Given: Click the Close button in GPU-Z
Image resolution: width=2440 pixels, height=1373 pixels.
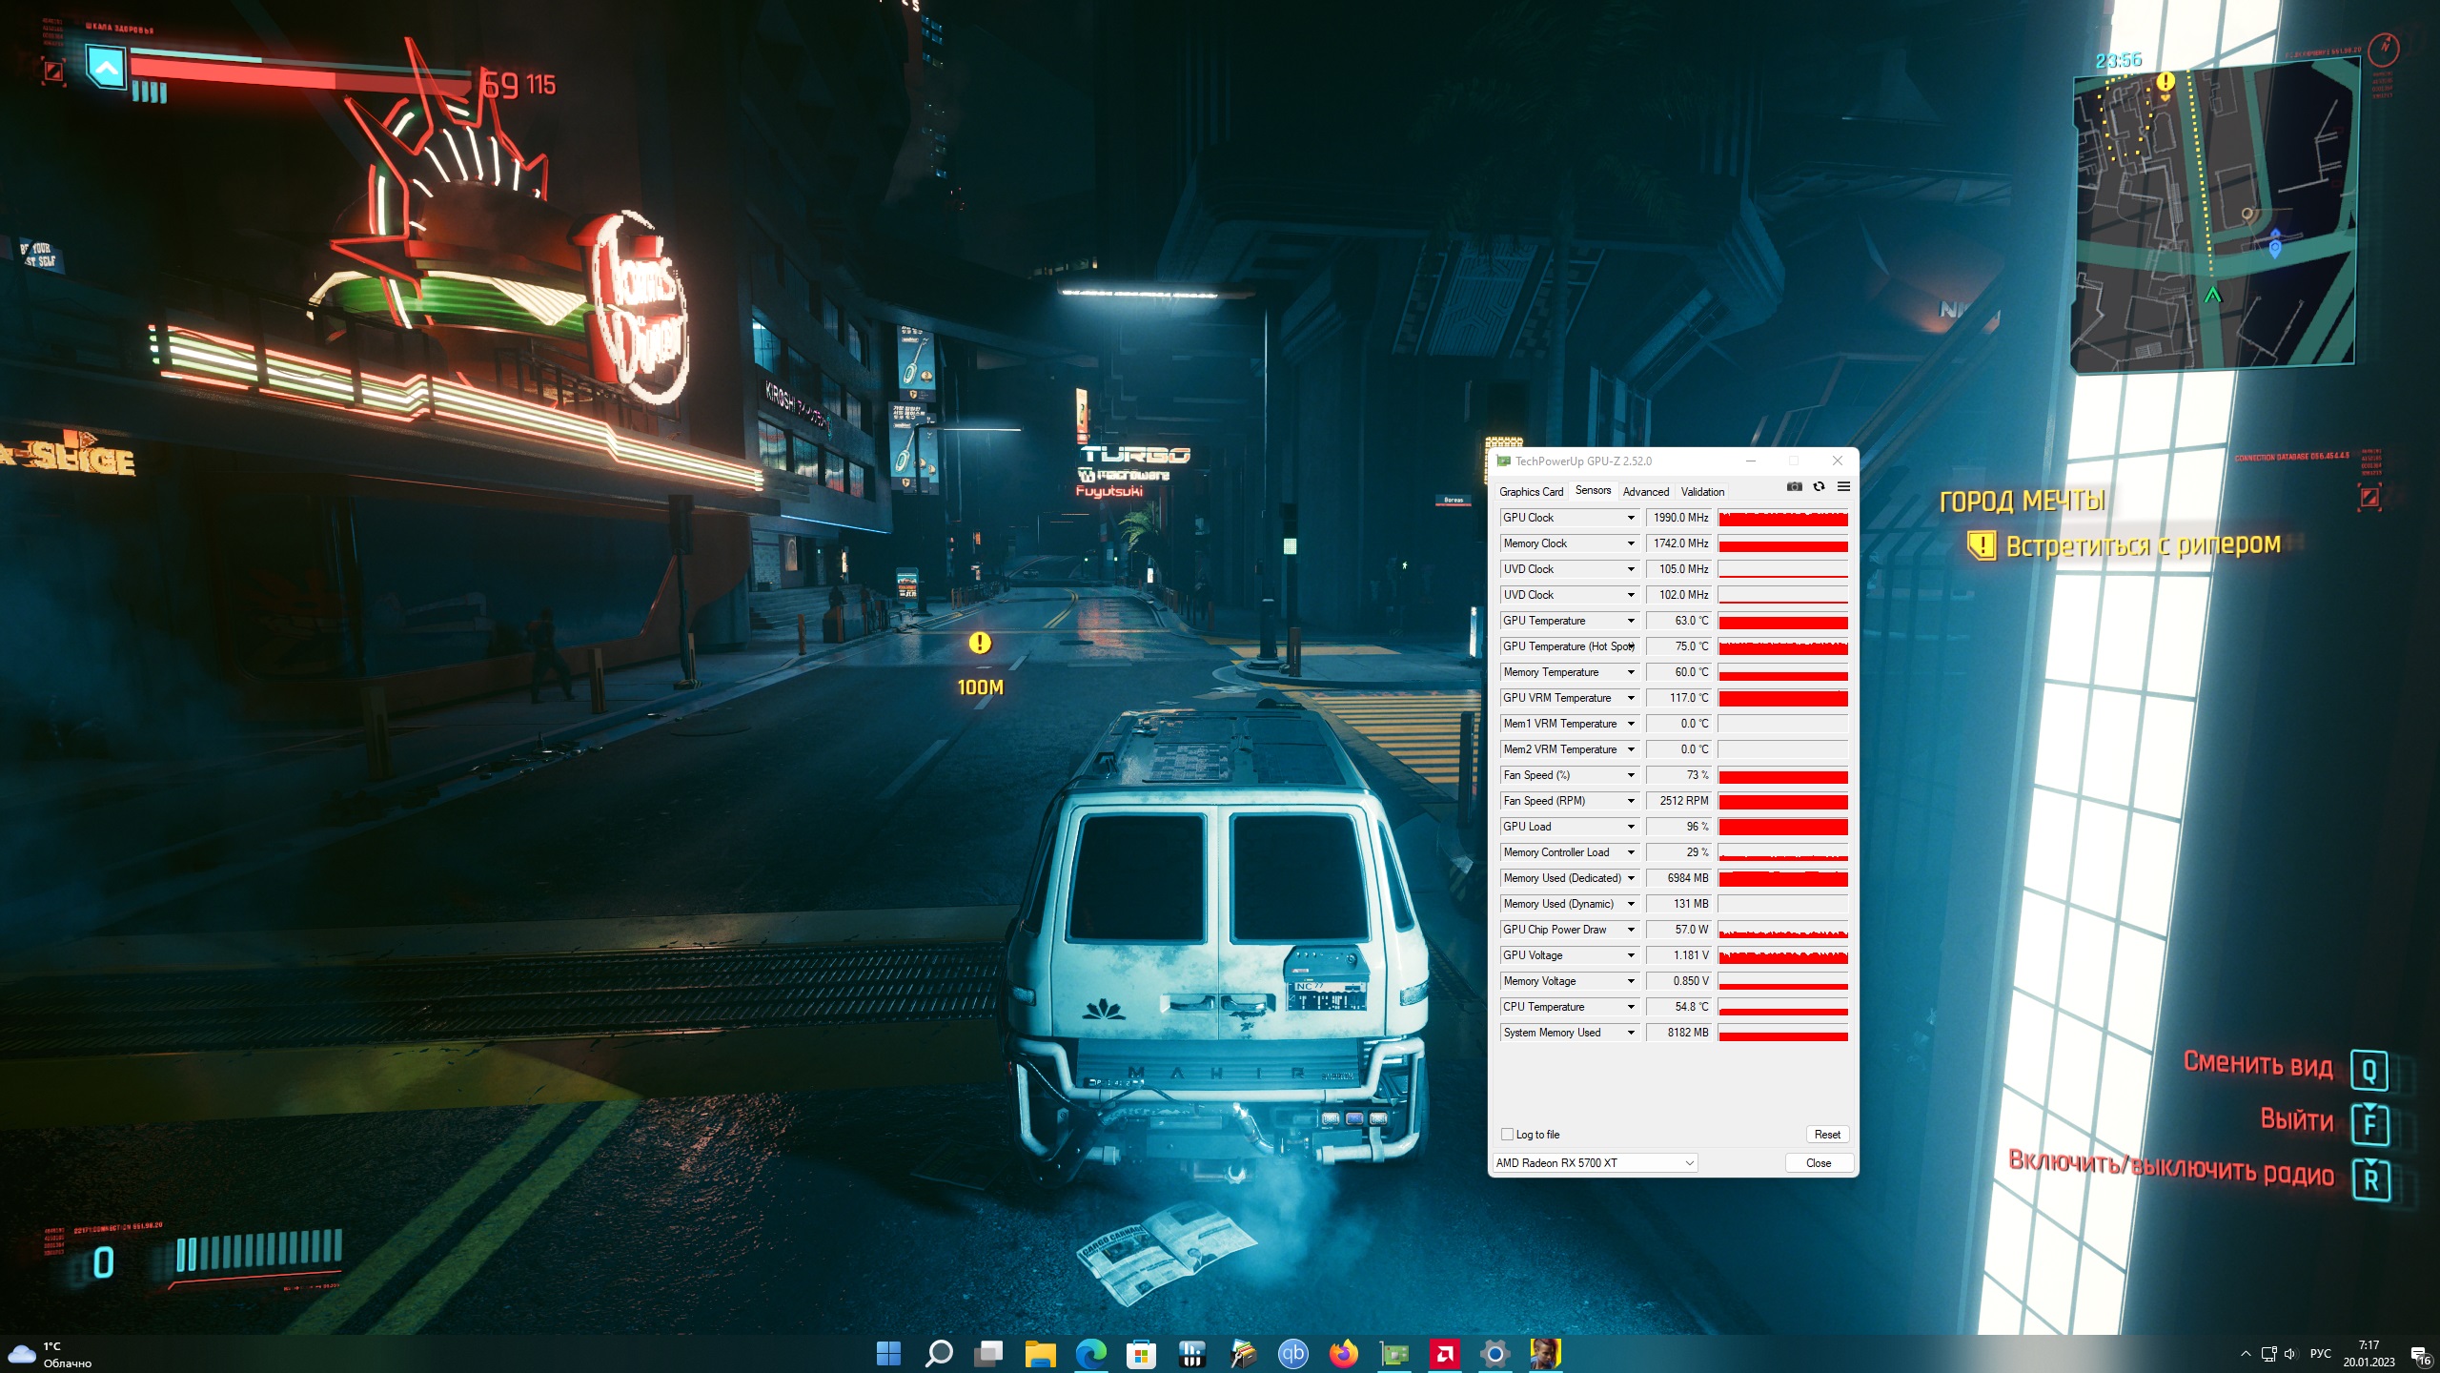Looking at the screenshot, I should 1819,1162.
